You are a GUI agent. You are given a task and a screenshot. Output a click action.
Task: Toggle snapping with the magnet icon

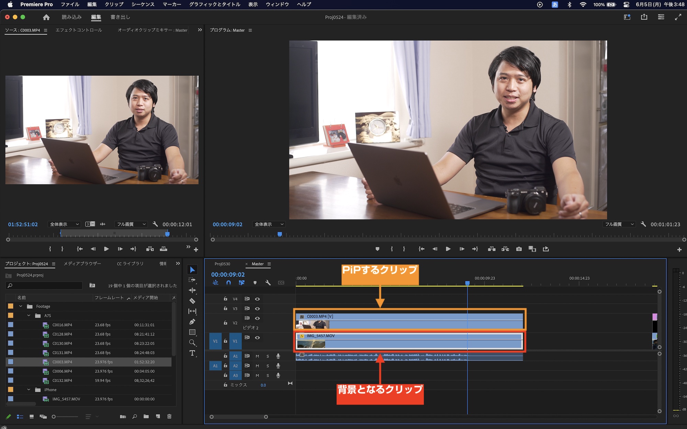[228, 283]
